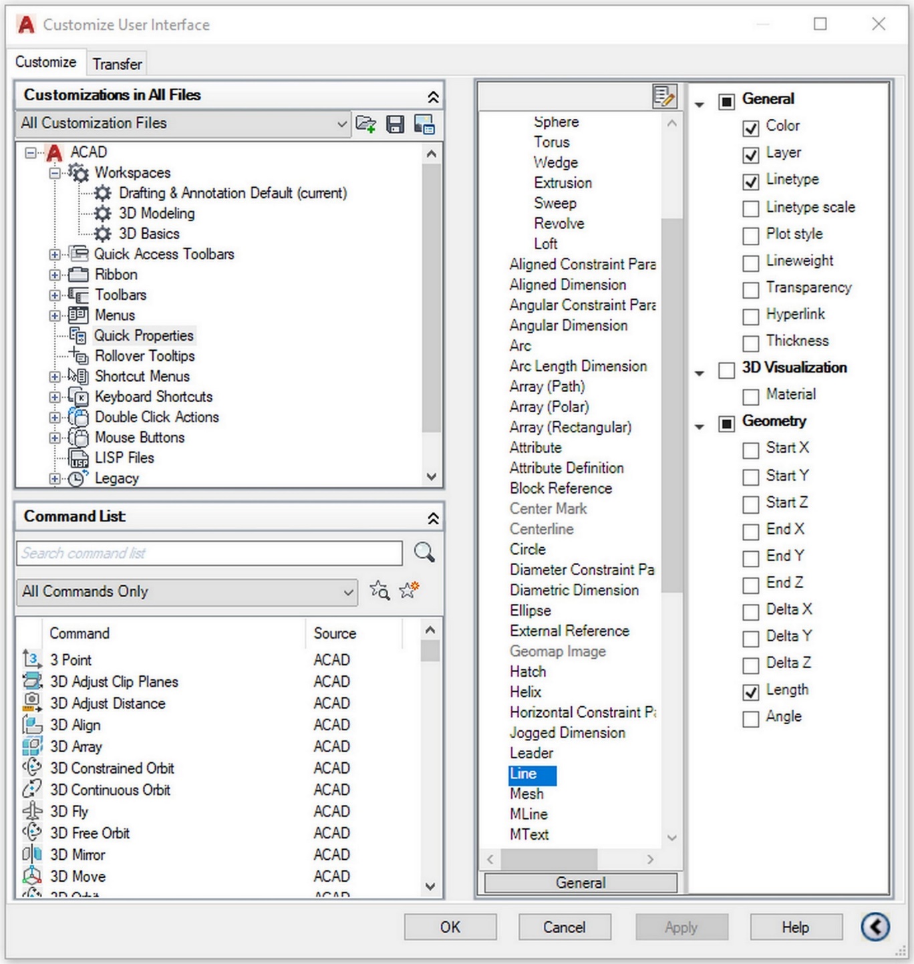Click the 3D Adjust Clip Planes icon
The width and height of the screenshot is (914, 964).
(x=32, y=681)
